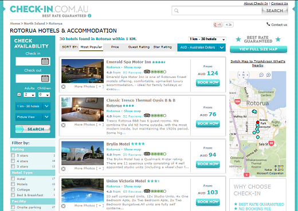Click the Best Rate Guaranteed info icon

tap(89, 16)
